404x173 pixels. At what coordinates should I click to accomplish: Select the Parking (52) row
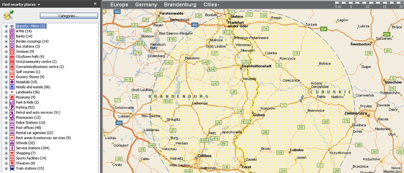(x=26, y=107)
